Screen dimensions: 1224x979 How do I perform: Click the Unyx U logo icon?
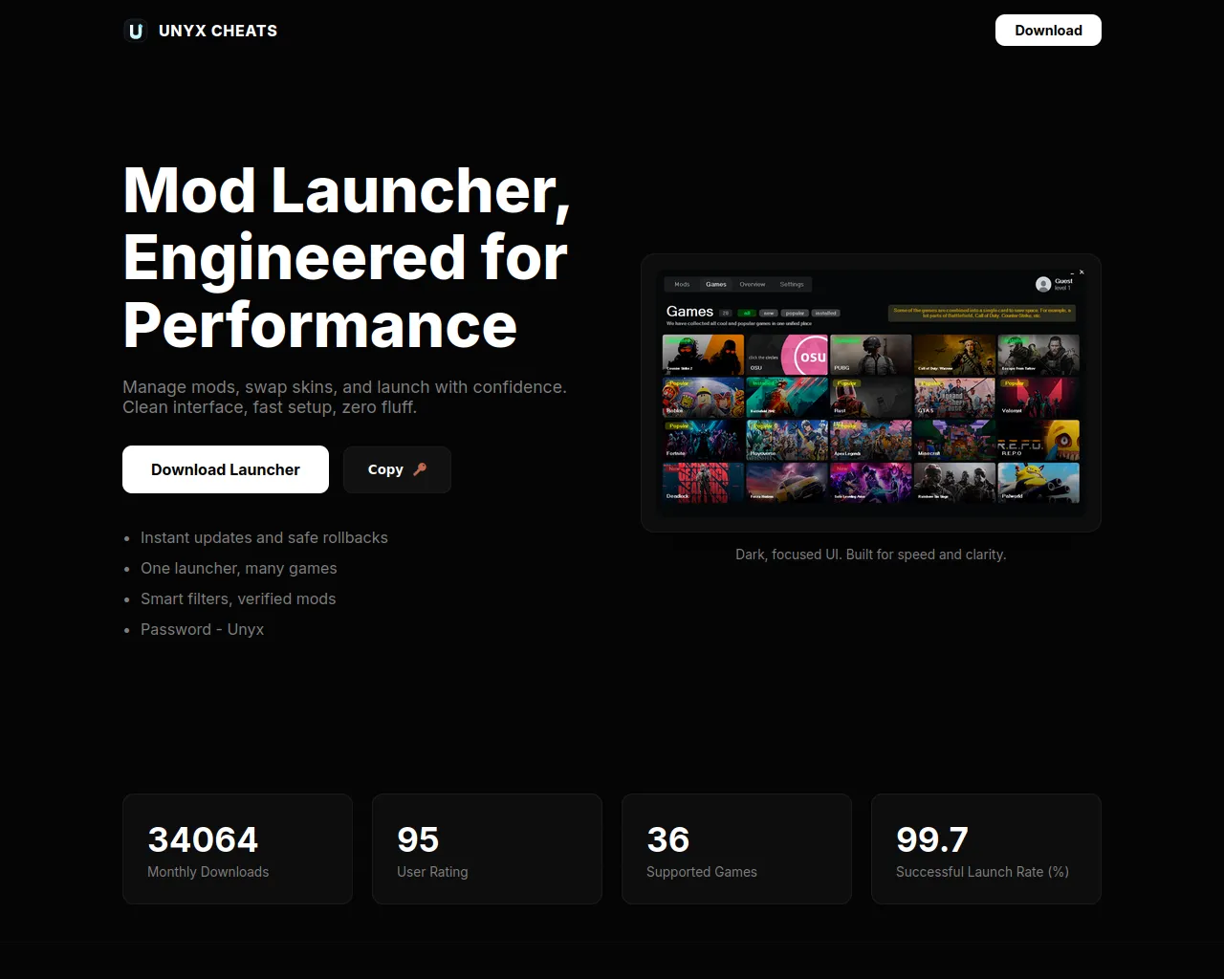136,31
